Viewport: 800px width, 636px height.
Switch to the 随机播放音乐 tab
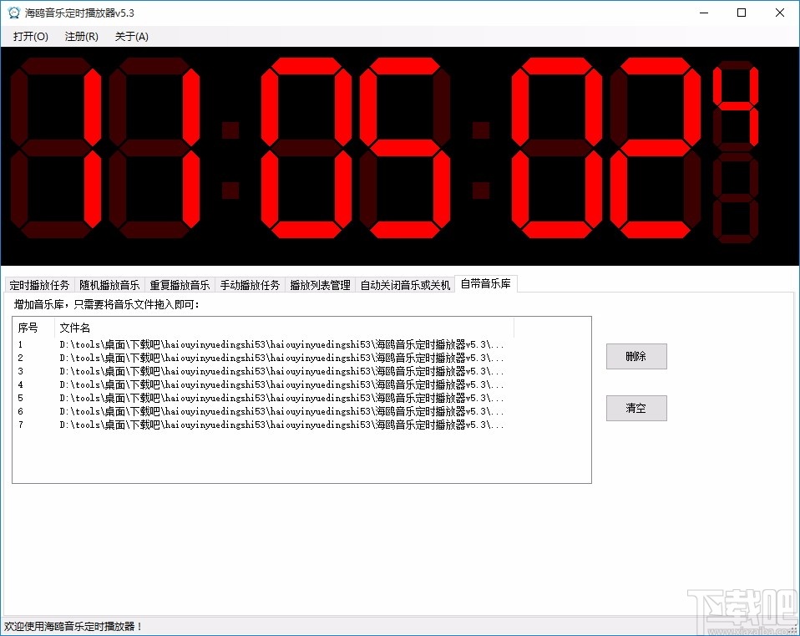pyautogui.click(x=109, y=284)
